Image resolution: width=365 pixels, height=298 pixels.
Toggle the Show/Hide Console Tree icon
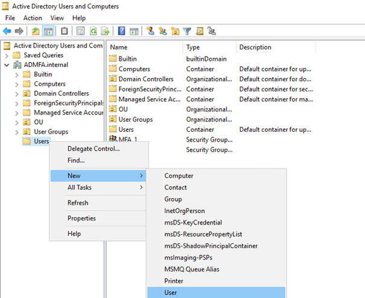pos(47,31)
